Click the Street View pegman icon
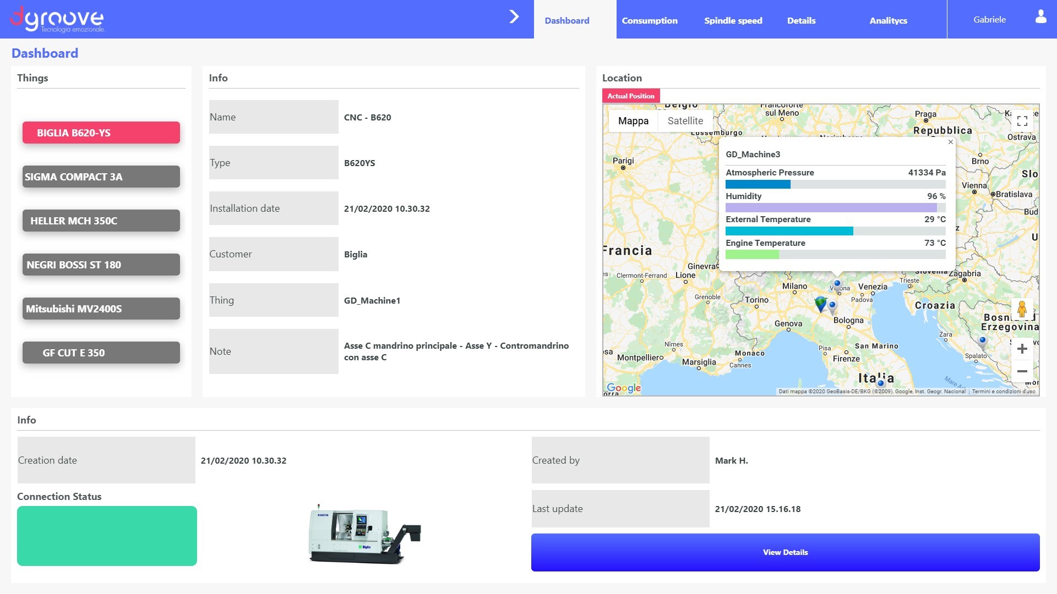 pyautogui.click(x=1022, y=310)
